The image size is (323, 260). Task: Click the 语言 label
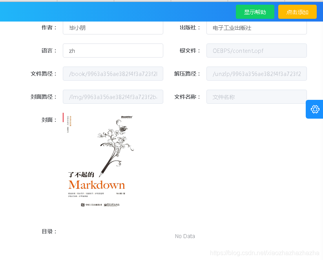49,51
